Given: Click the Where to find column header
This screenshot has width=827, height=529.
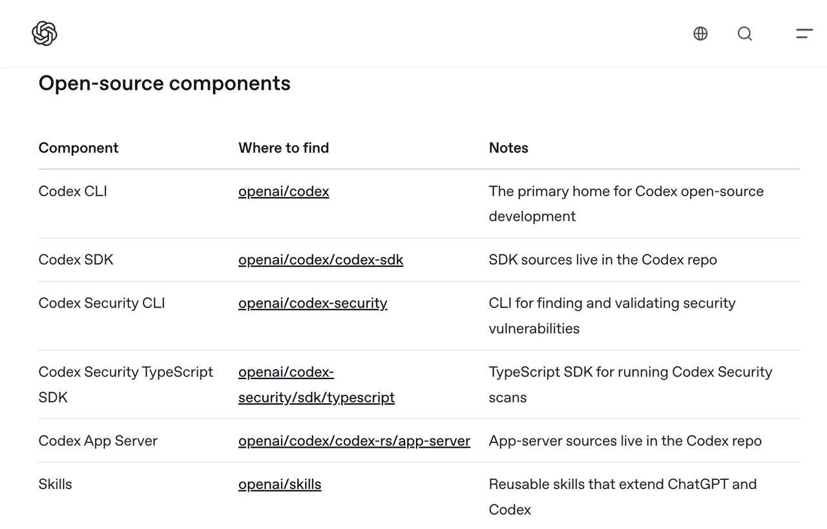Looking at the screenshot, I should [x=284, y=148].
